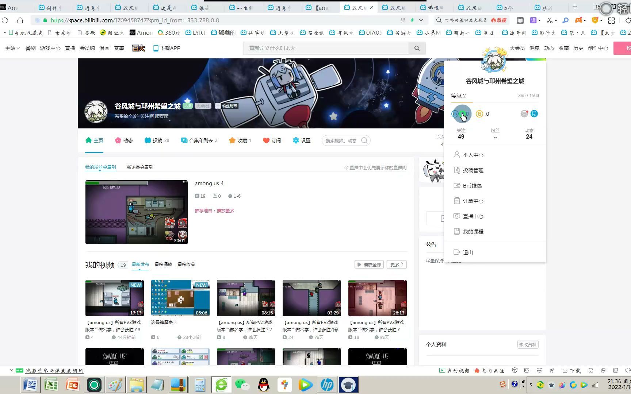The image size is (631, 394).
Task: Click the 播放全部 button
Action: (369, 264)
